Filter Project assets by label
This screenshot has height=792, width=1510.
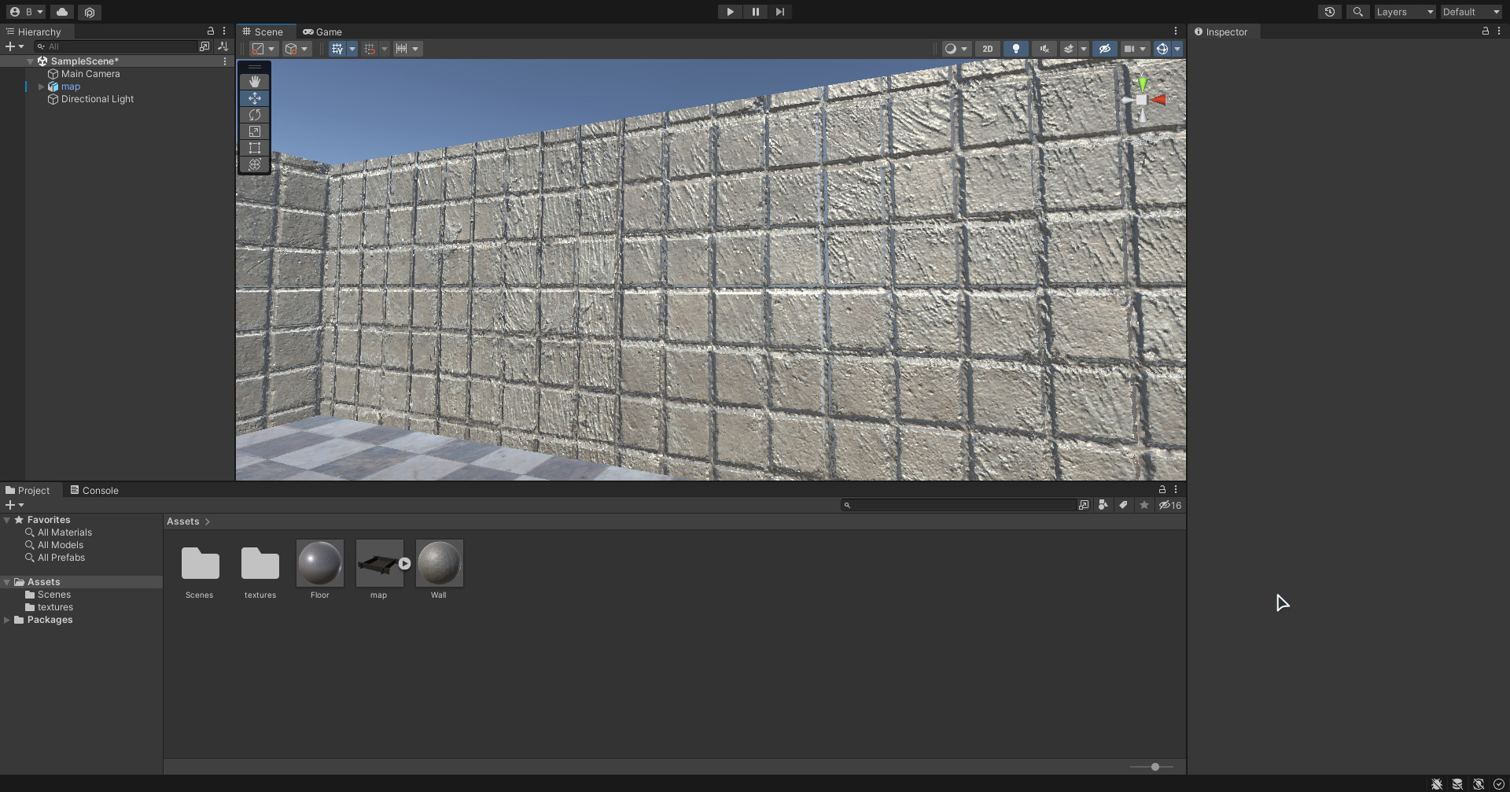[x=1124, y=505]
